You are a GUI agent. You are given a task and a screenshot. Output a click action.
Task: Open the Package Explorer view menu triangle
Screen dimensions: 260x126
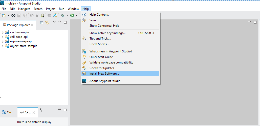click(54, 22)
